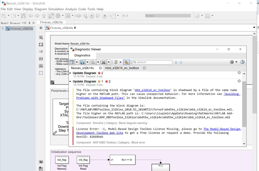Open the mbd_s32k14_ec_toolbox link in warning

(152, 90)
